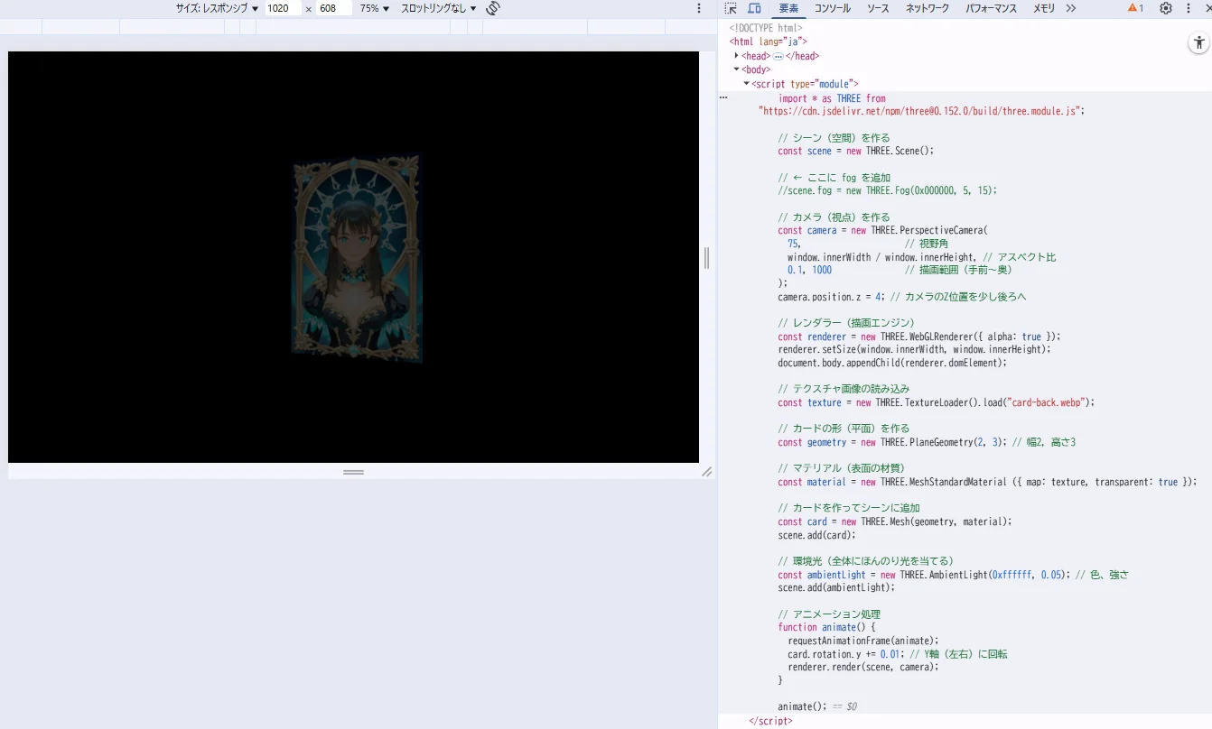Open DevTools settings gear
The image size is (1212, 729).
(1166, 8)
